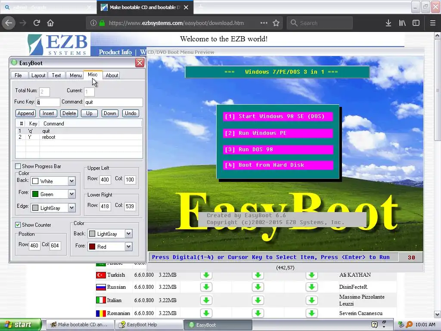Click the green download arrow for Turkish, first column
The image size is (441, 331).
(x=206, y=275)
